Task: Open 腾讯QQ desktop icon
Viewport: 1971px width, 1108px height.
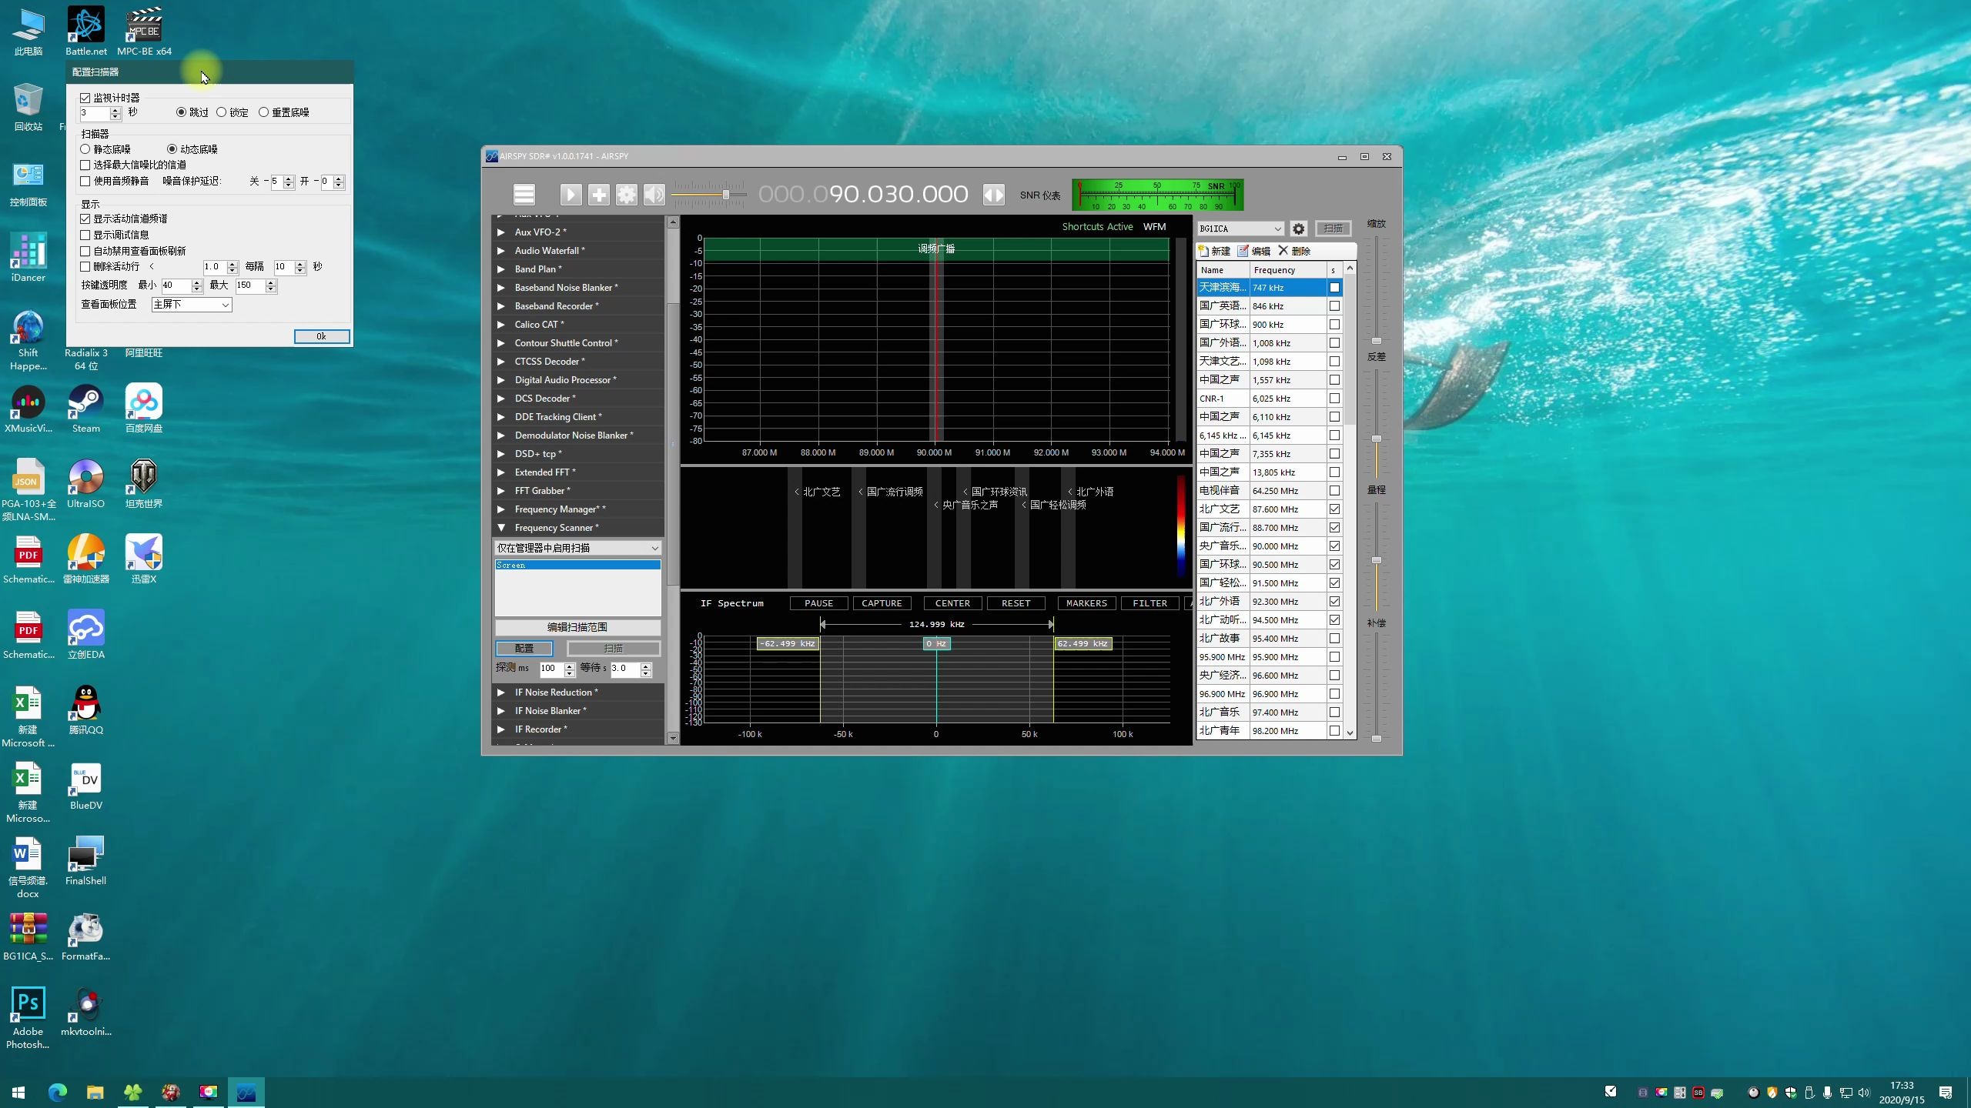Action: click(86, 710)
